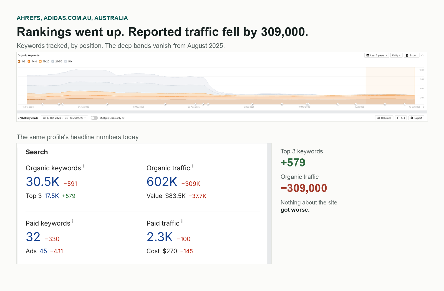
Task: Collapse the Organic keywords chart with the chevron
Action: 422,55
